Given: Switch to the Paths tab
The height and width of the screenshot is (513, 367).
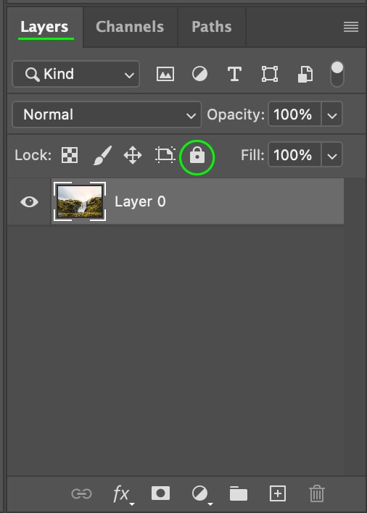Looking at the screenshot, I should 212,27.
